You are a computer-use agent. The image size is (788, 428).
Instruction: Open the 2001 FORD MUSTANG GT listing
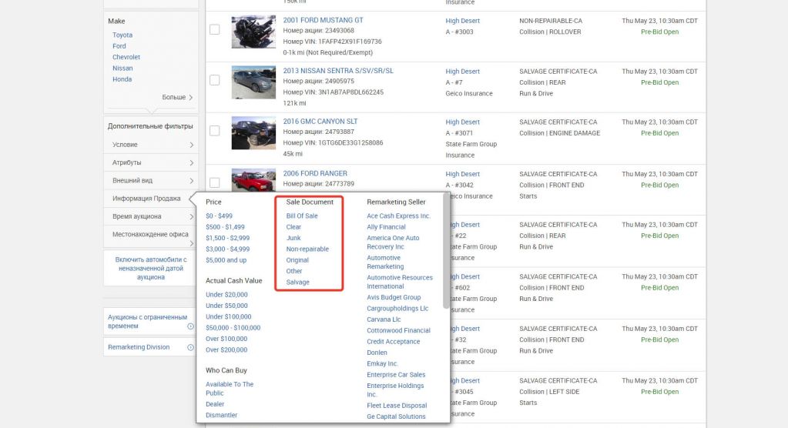323,20
